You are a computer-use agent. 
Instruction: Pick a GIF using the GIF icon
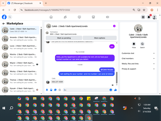point(60,90)
